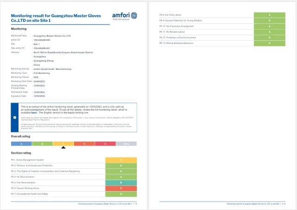Click 'PA 9: Special Protection for Young Workers' label
The width and height of the screenshot is (297, 210).
(181, 21)
